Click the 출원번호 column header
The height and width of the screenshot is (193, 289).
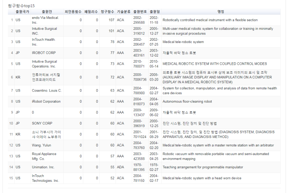[x=140, y=12]
